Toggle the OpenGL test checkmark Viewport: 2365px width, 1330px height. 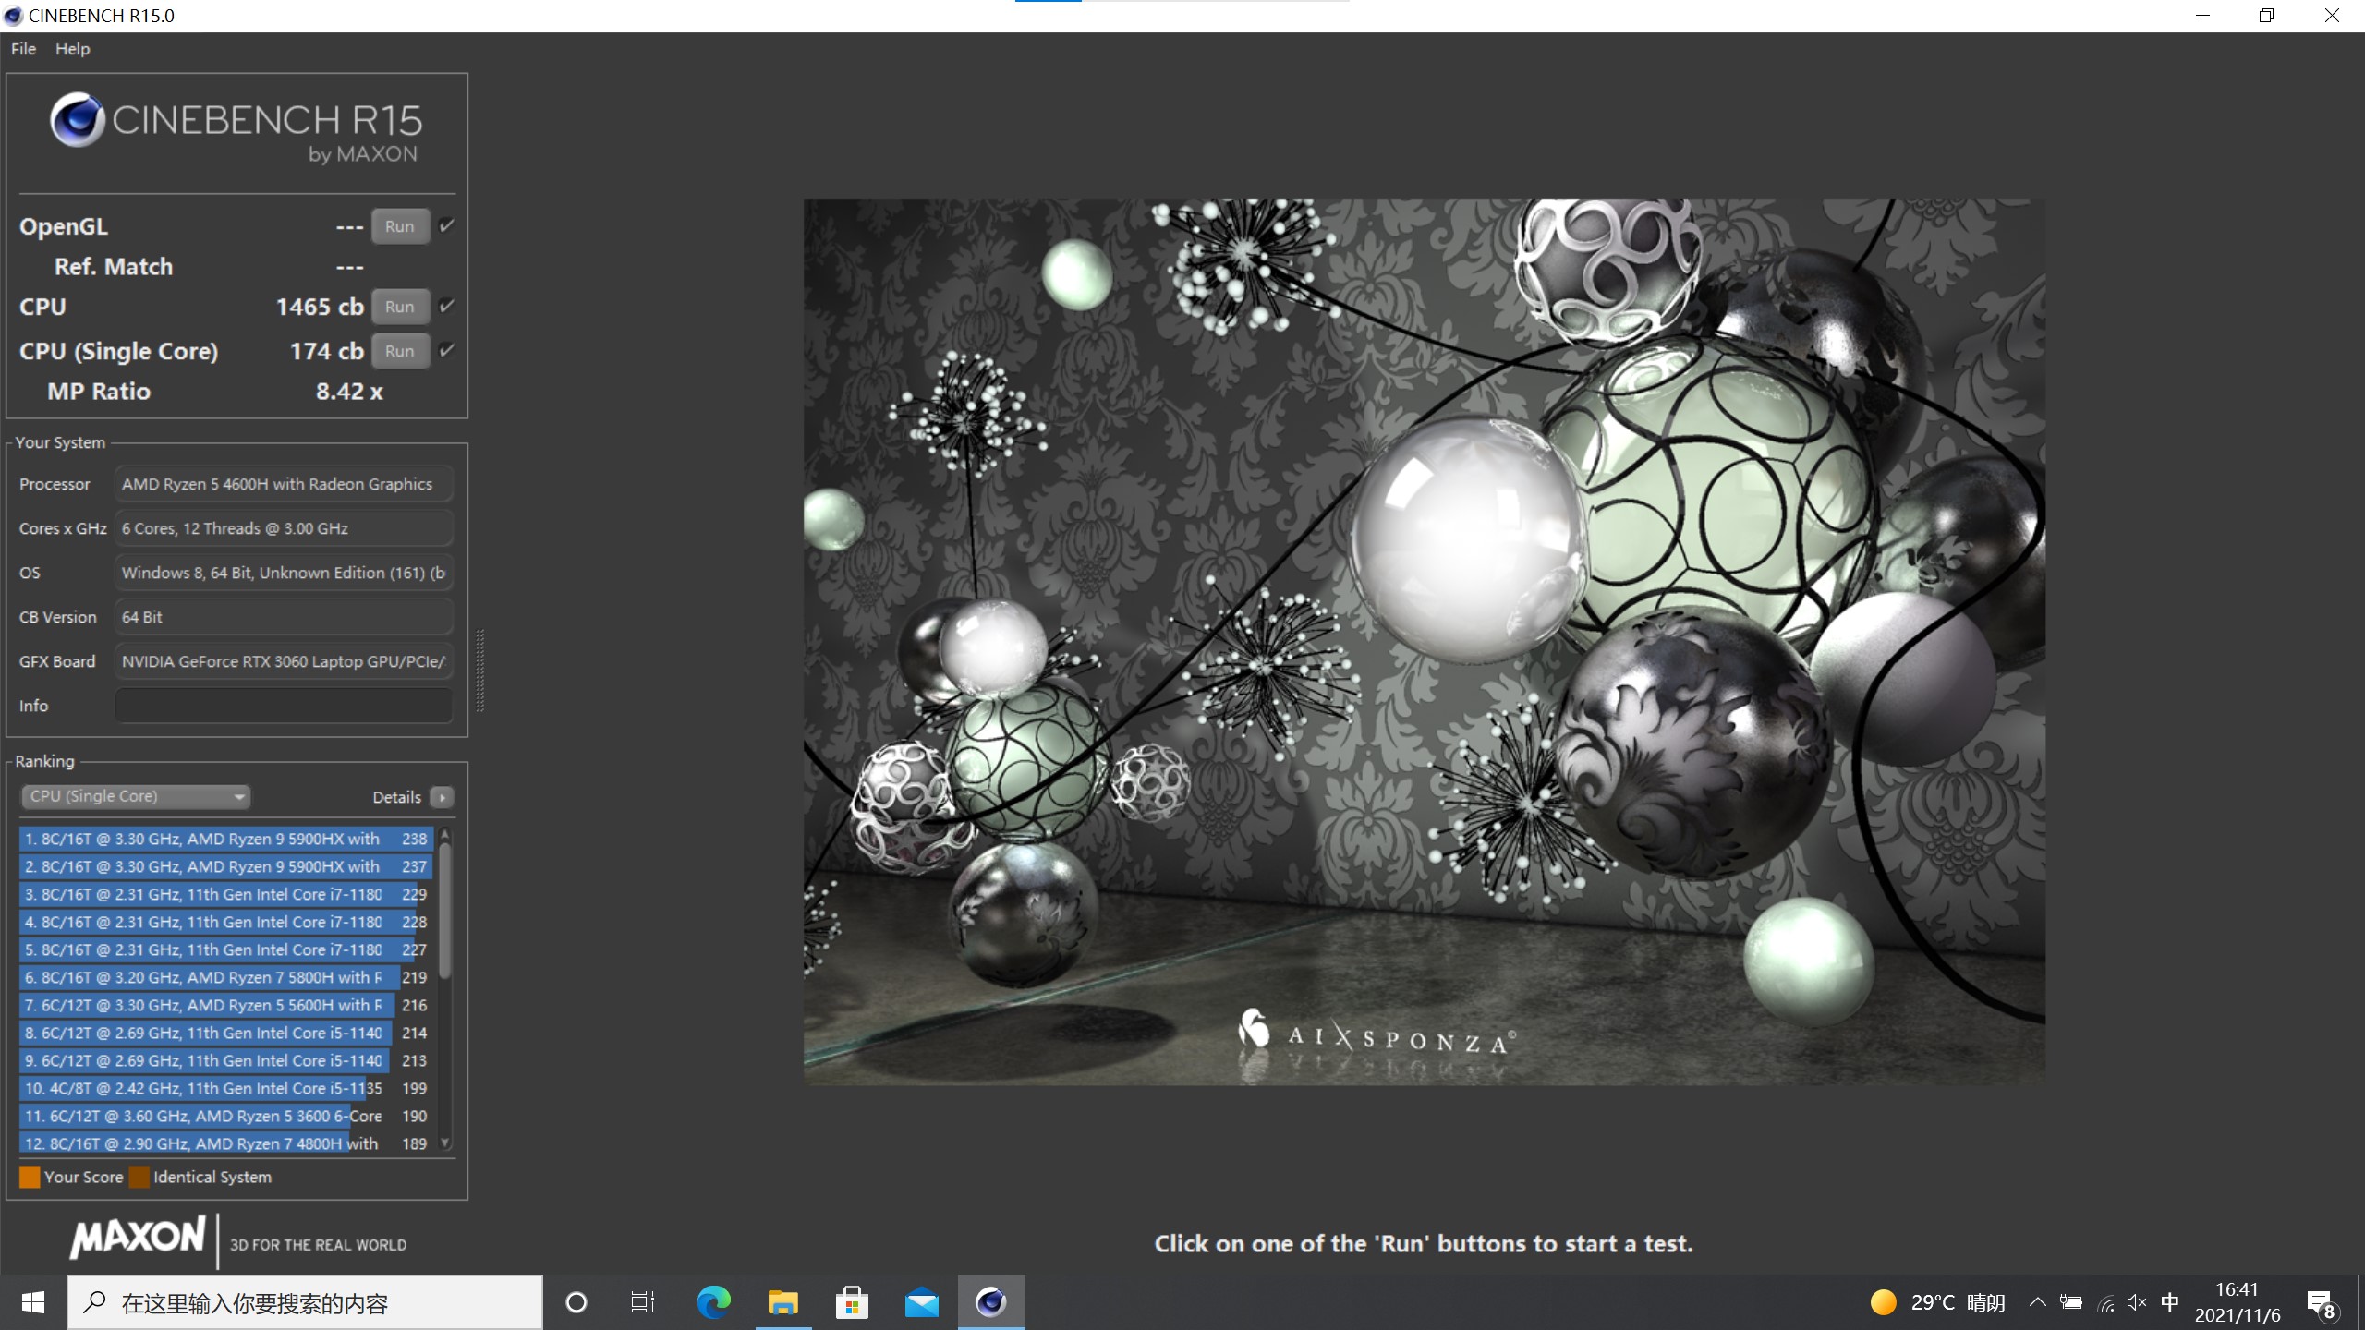tap(447, 225)
